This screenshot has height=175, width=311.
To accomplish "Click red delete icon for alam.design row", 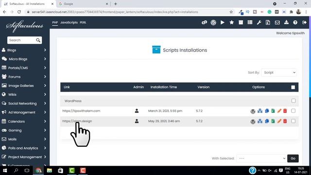I will (x=285, y=121).
